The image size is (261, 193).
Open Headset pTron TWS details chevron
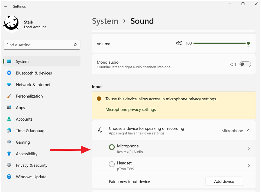(x=249, y=165)
